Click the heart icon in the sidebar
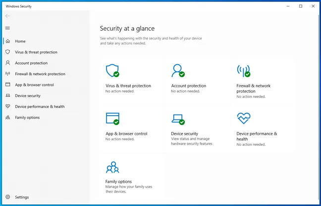321x206 pixels. tap(8, 106)
